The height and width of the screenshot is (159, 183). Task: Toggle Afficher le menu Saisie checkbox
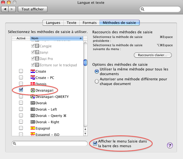tap(95, 143)
